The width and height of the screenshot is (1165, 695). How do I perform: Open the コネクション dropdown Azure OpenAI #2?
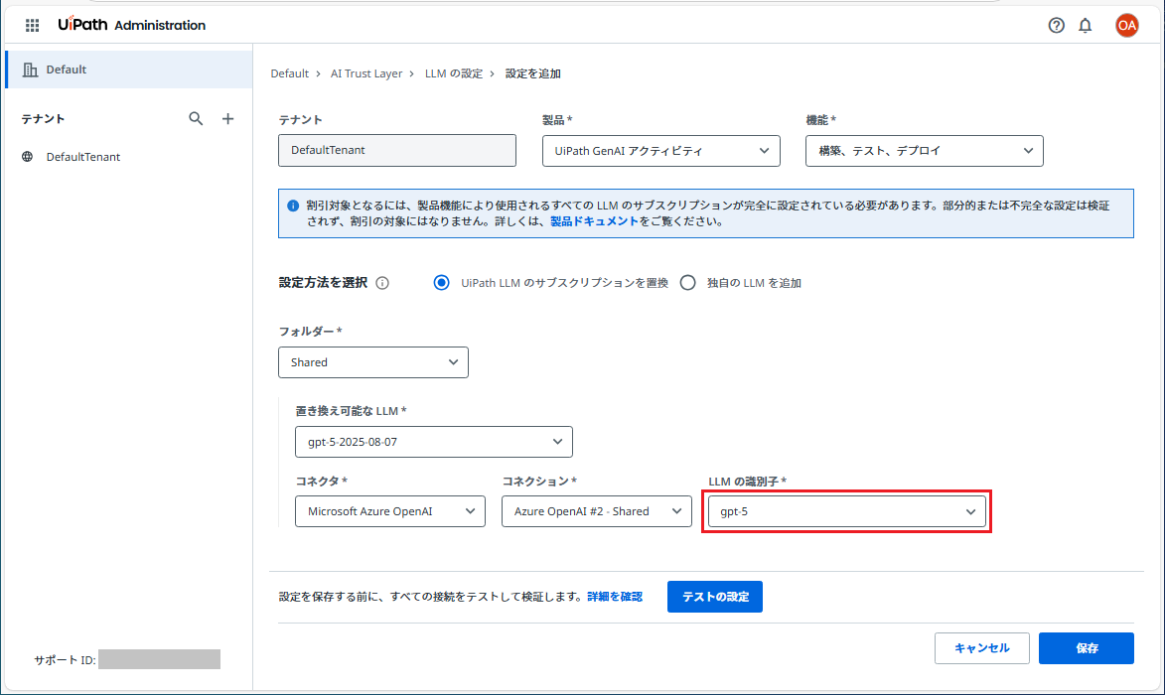597,511
